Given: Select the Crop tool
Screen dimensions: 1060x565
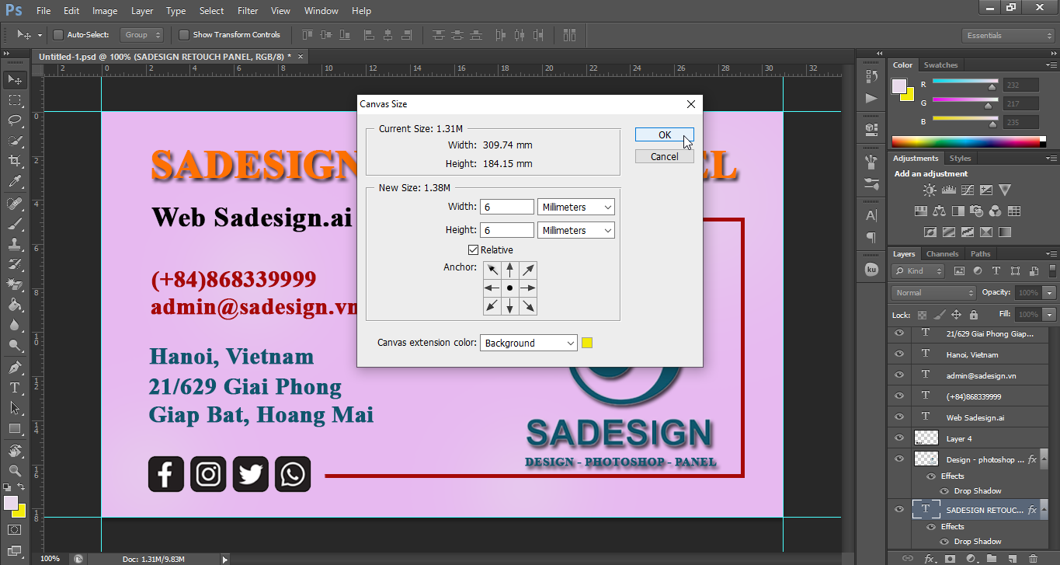Looking at the screenshot, I should coord(14,161).
